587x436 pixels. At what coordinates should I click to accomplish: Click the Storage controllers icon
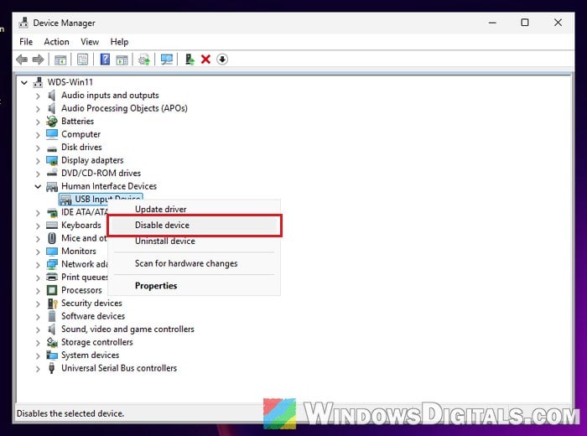click(x=52, y=342)
